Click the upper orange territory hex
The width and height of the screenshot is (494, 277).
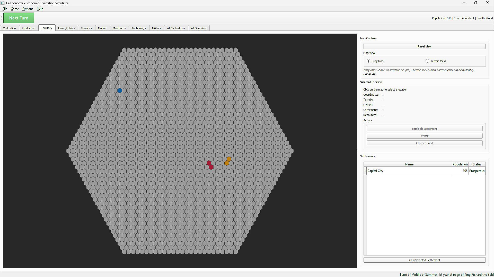tap(229, 159)
